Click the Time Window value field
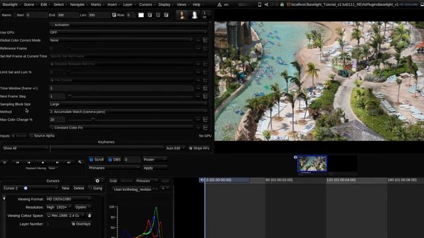424x238 pixels. 121,88
